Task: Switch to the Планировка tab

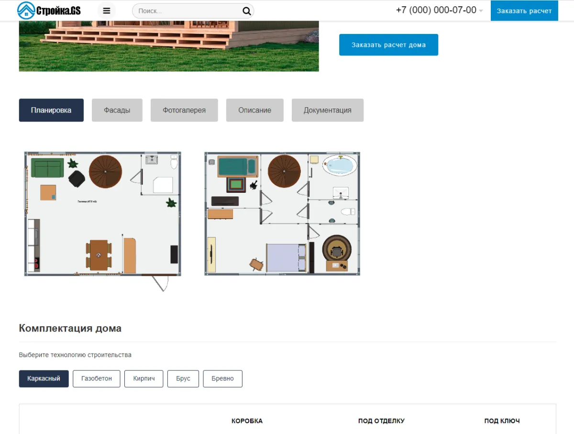Action: 51,110
